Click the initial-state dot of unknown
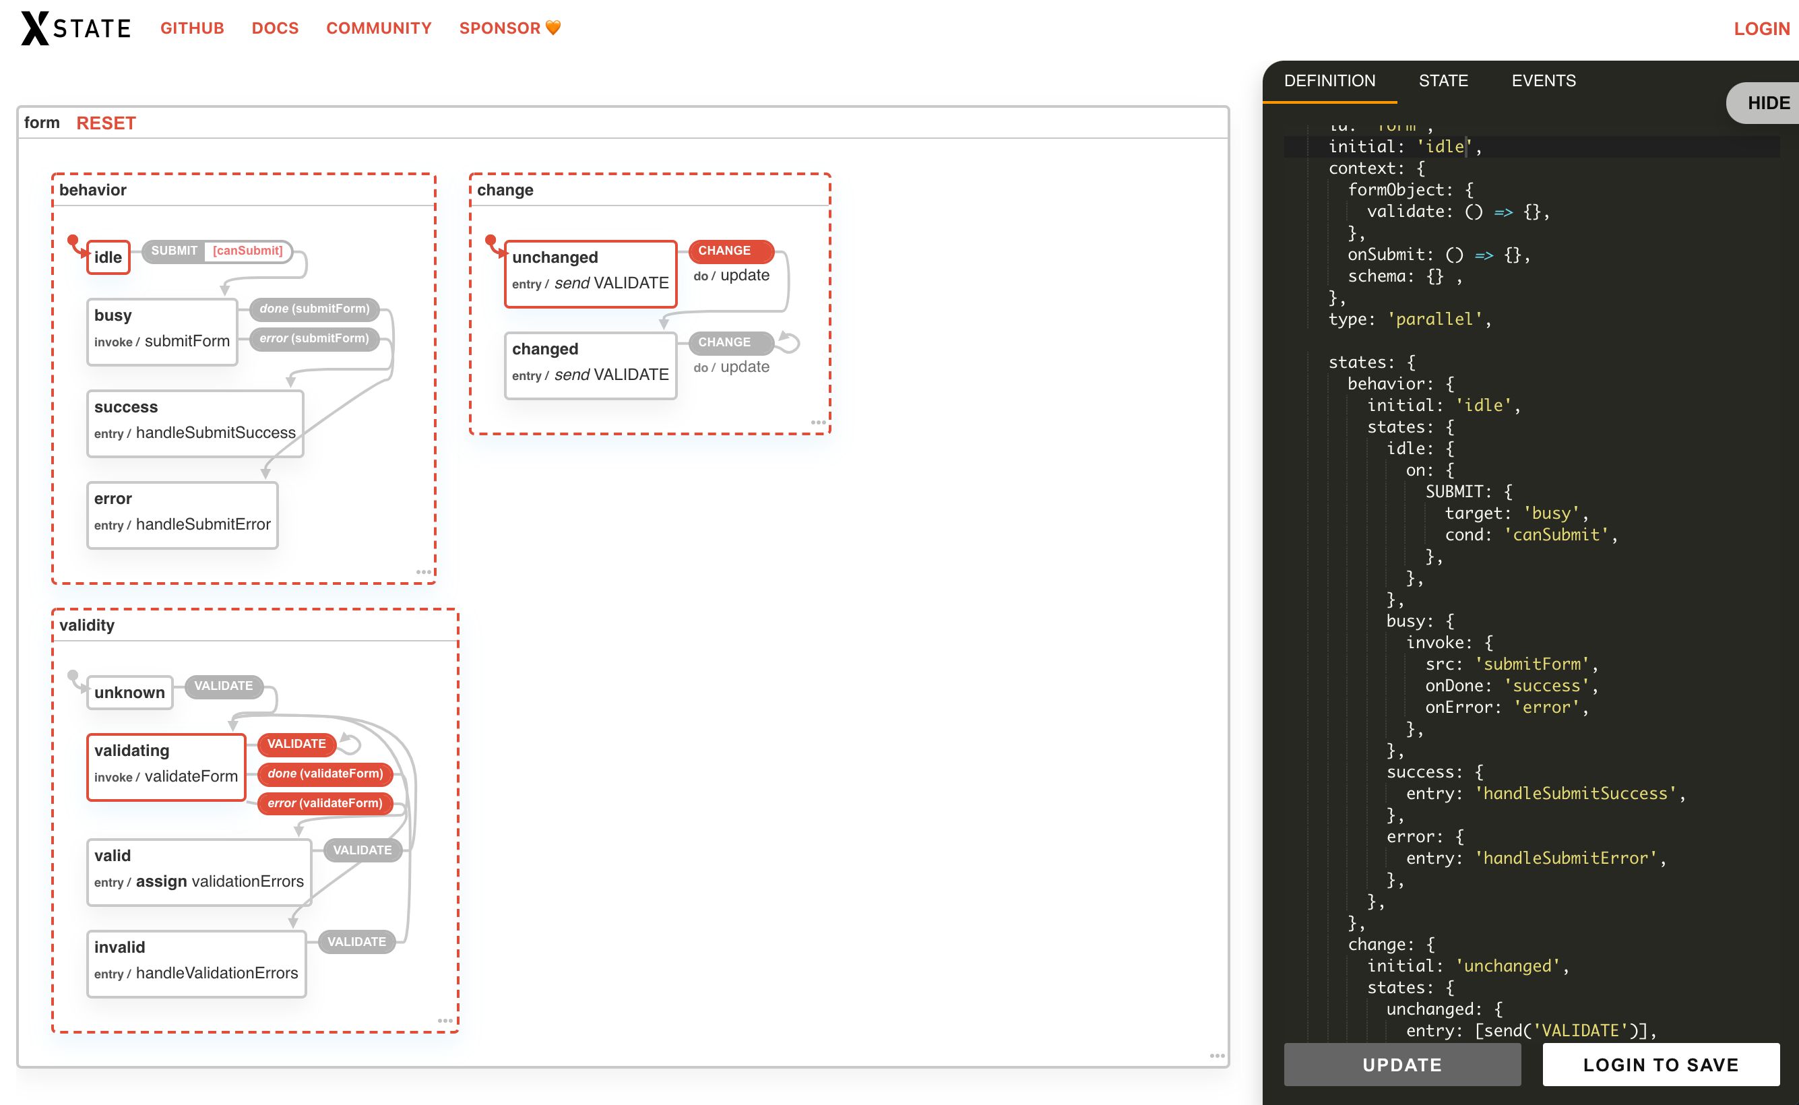The image size is (1799, 1105). (x=73, y=675)
